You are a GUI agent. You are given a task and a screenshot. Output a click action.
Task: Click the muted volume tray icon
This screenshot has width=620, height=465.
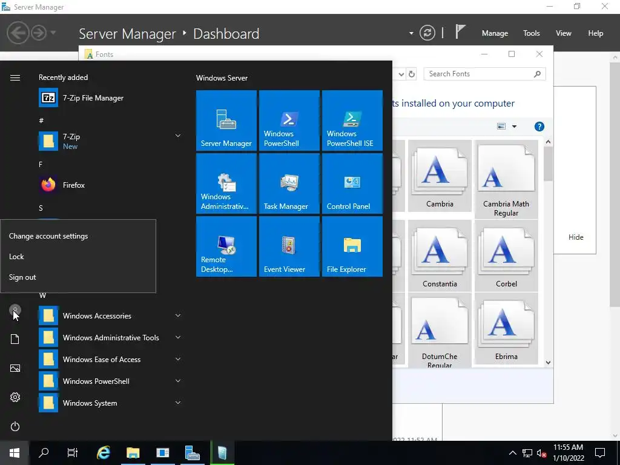541,453
